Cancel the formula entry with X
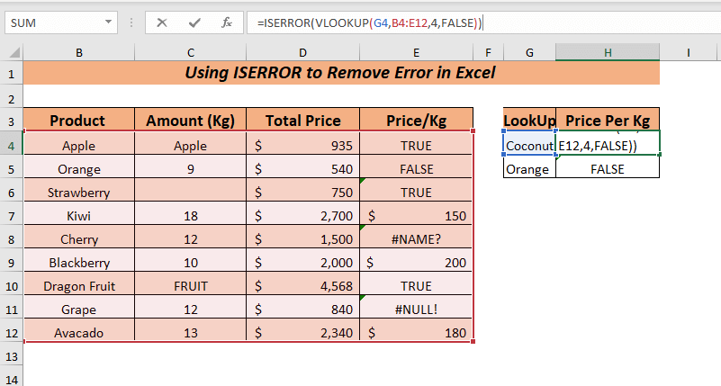This screenshot has width=721, height=386. (162, 22)
